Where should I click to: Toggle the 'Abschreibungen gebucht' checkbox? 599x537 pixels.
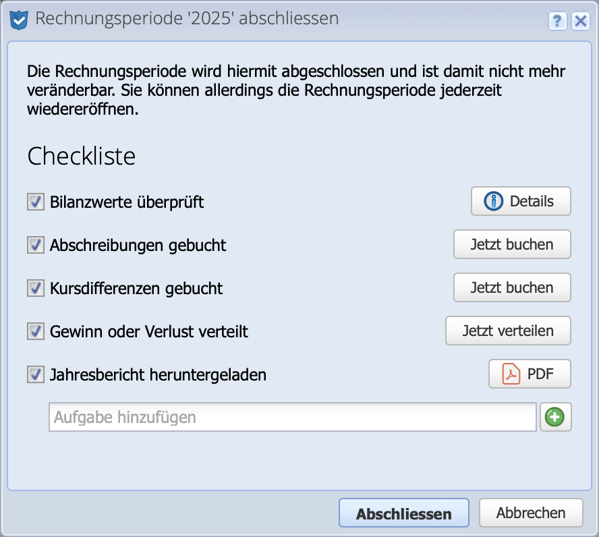35,244
